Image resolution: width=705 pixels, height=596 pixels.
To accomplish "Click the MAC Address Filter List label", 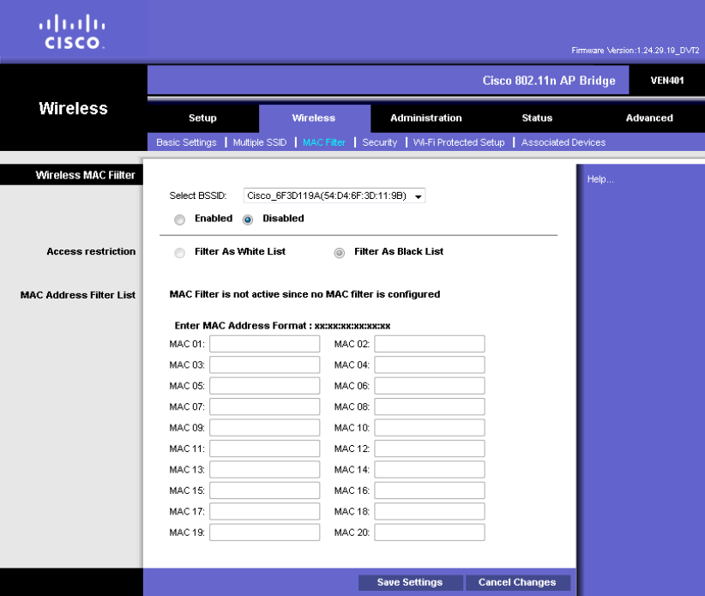I will 78,295.
